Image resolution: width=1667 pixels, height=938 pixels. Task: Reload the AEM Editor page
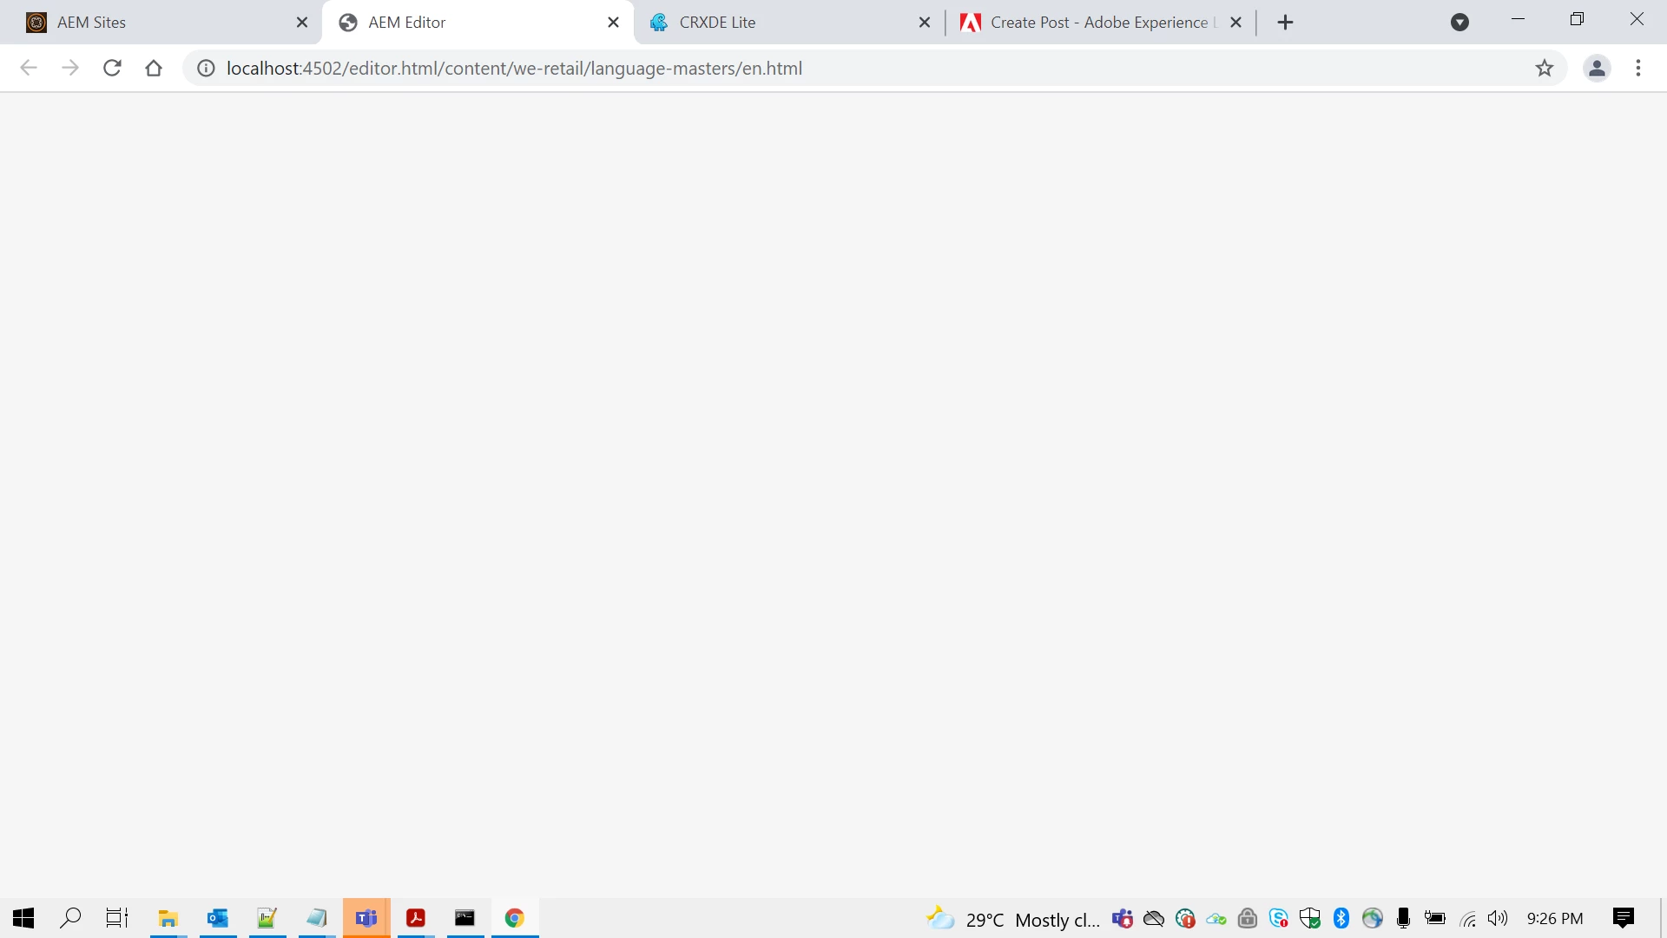112,68
